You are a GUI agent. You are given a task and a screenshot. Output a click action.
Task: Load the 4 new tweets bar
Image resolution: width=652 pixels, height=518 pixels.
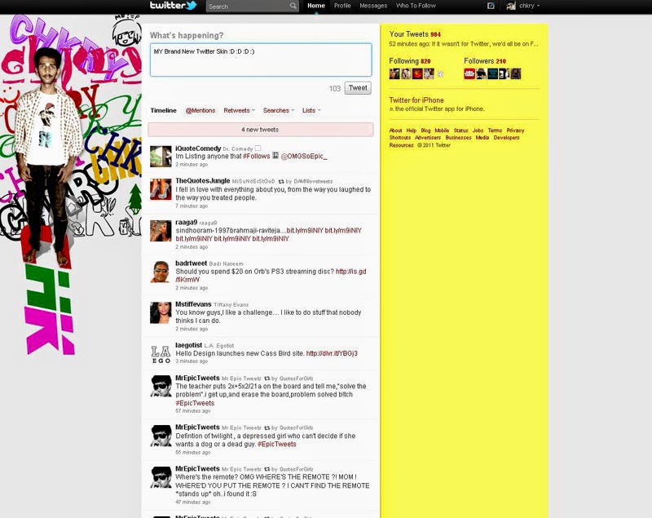tap(260, 130)
